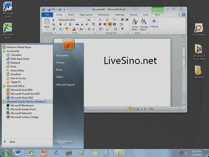This screenshot has height=157, width=209.
Task: Toggle Center alignment
Action: [x=105, y=24]
